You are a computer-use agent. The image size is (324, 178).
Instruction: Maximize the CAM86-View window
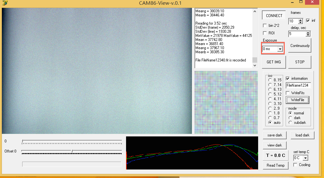click(301, 2)
